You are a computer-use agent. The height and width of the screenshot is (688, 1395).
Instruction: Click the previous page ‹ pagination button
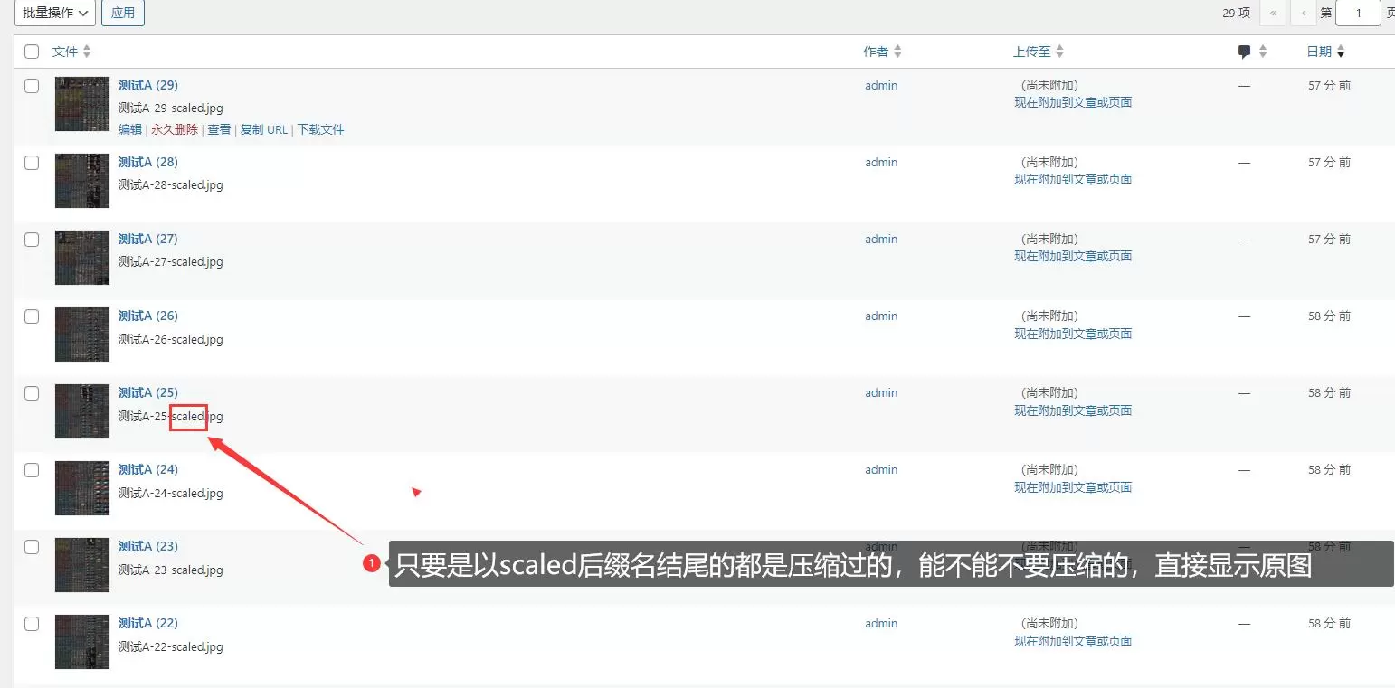point(1303,13)
